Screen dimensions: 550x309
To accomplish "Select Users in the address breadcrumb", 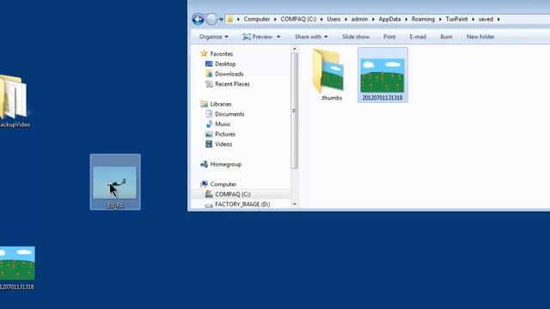I will (x=333, y=19).
